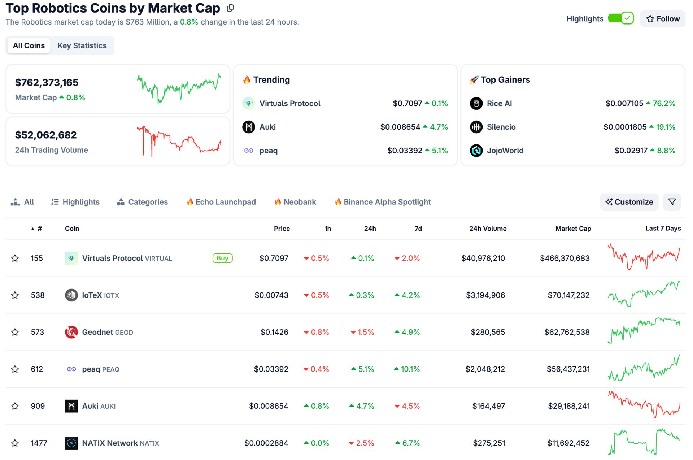
Task: Click the Rice AI icon in Top Gainers
Action: pyautogui.click(x=476, y=103)
